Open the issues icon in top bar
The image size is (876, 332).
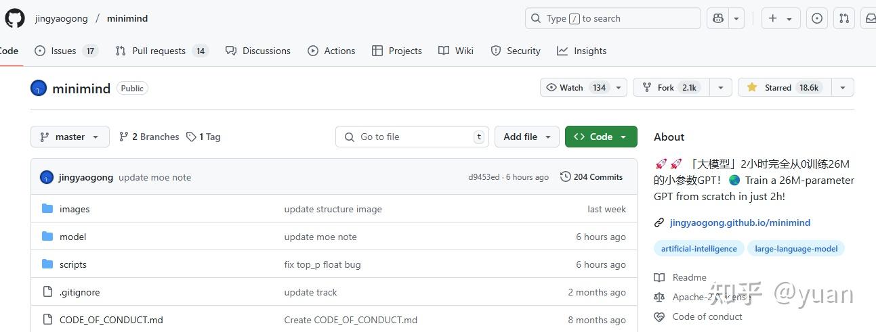pyautogui.click(x=817, y=18)
